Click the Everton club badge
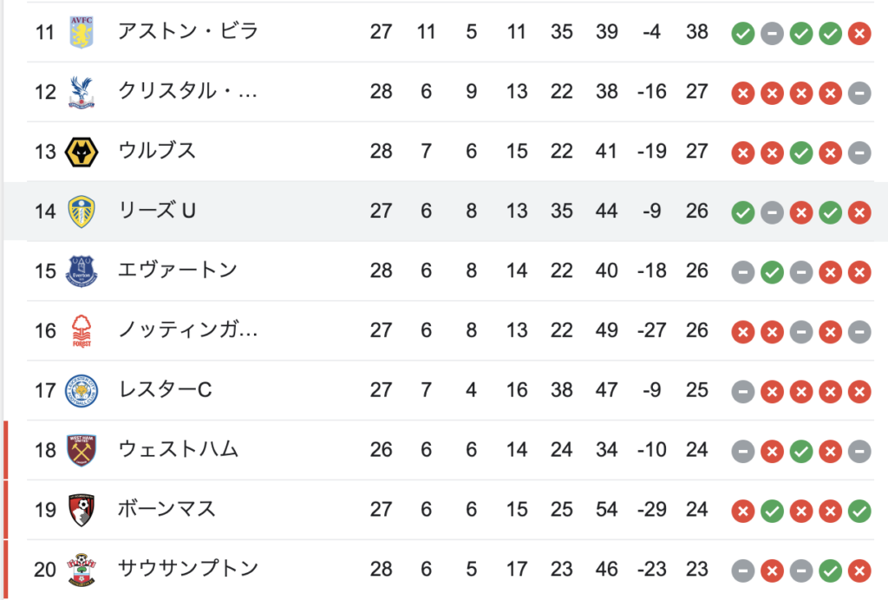This screenshot has width=888, height=600. pyautogui.click(x=82, y=271)
